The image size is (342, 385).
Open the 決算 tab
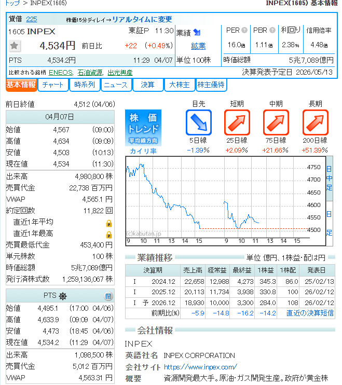pyautogui.click(x=148, y=85)
